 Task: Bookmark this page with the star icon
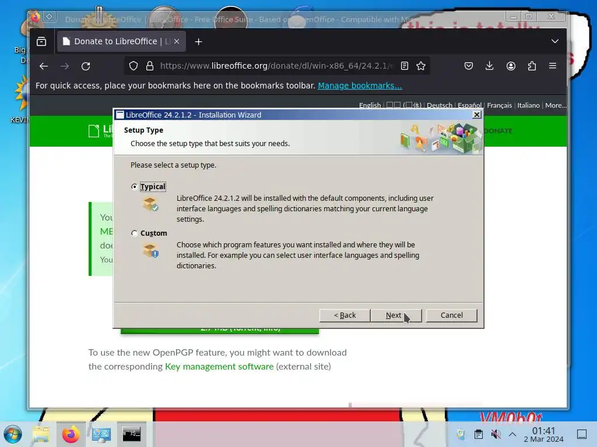tap(421, 66)
